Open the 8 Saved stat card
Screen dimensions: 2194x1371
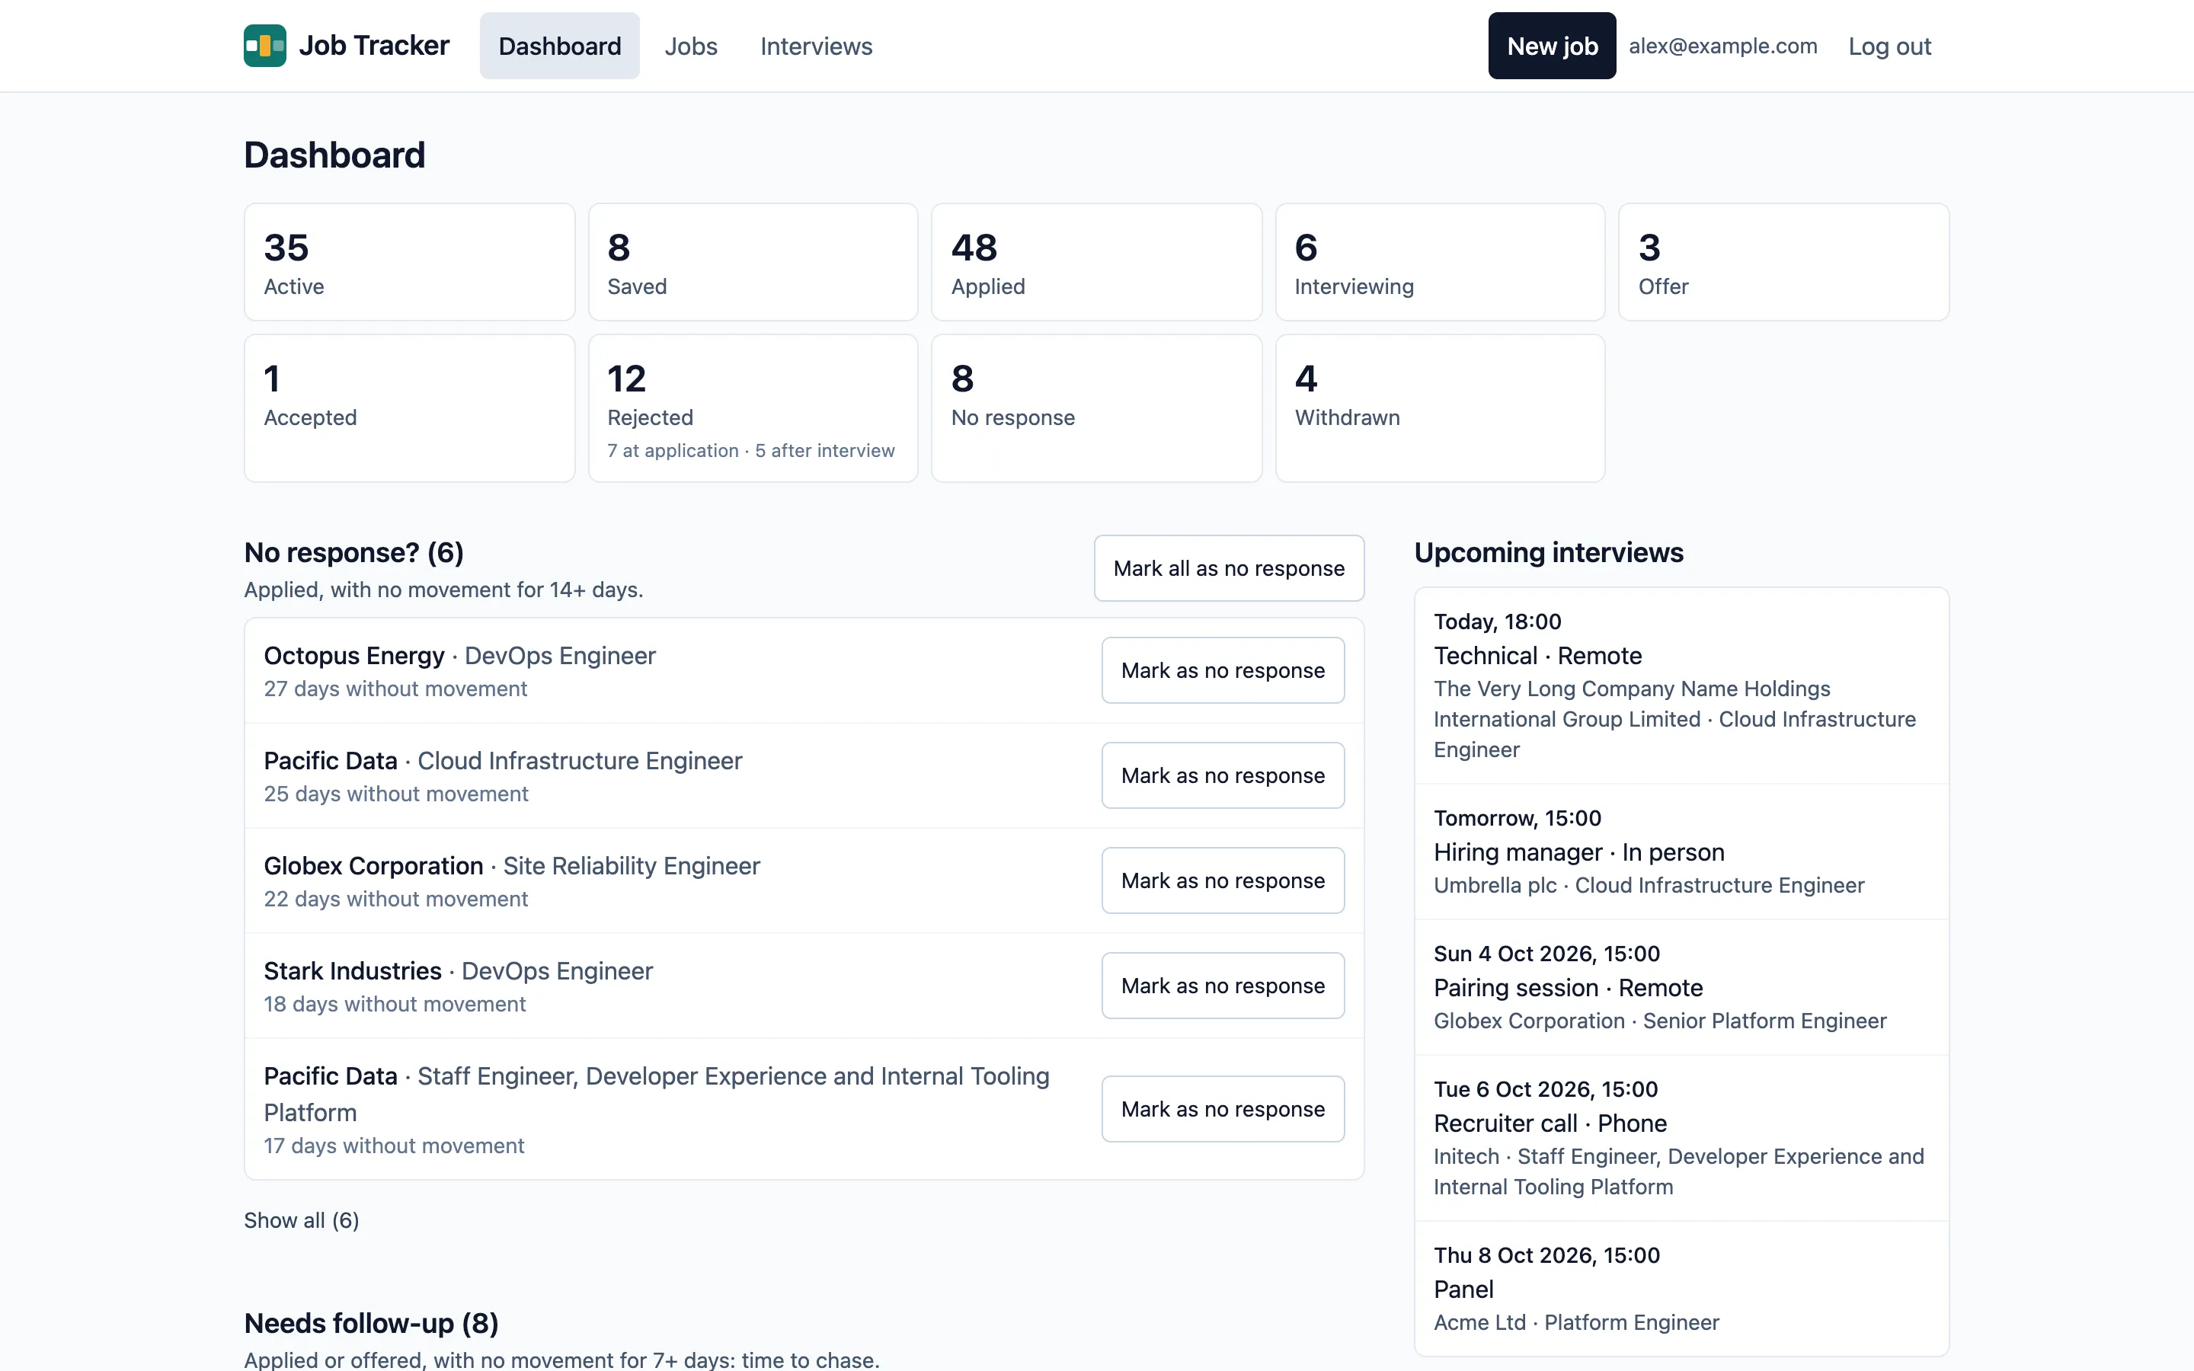click(x=753, y=262)
